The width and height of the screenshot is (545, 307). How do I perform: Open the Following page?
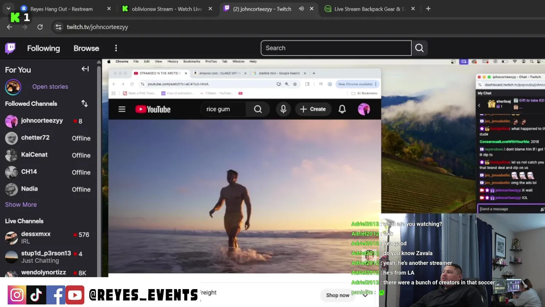tap(43, 48)
